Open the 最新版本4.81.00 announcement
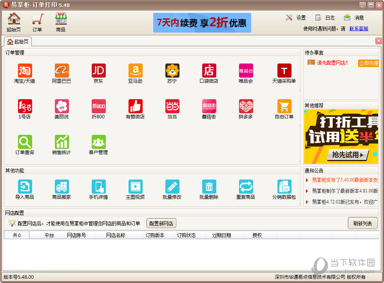This screenshot has height=283, width=384. coord(344,191)
